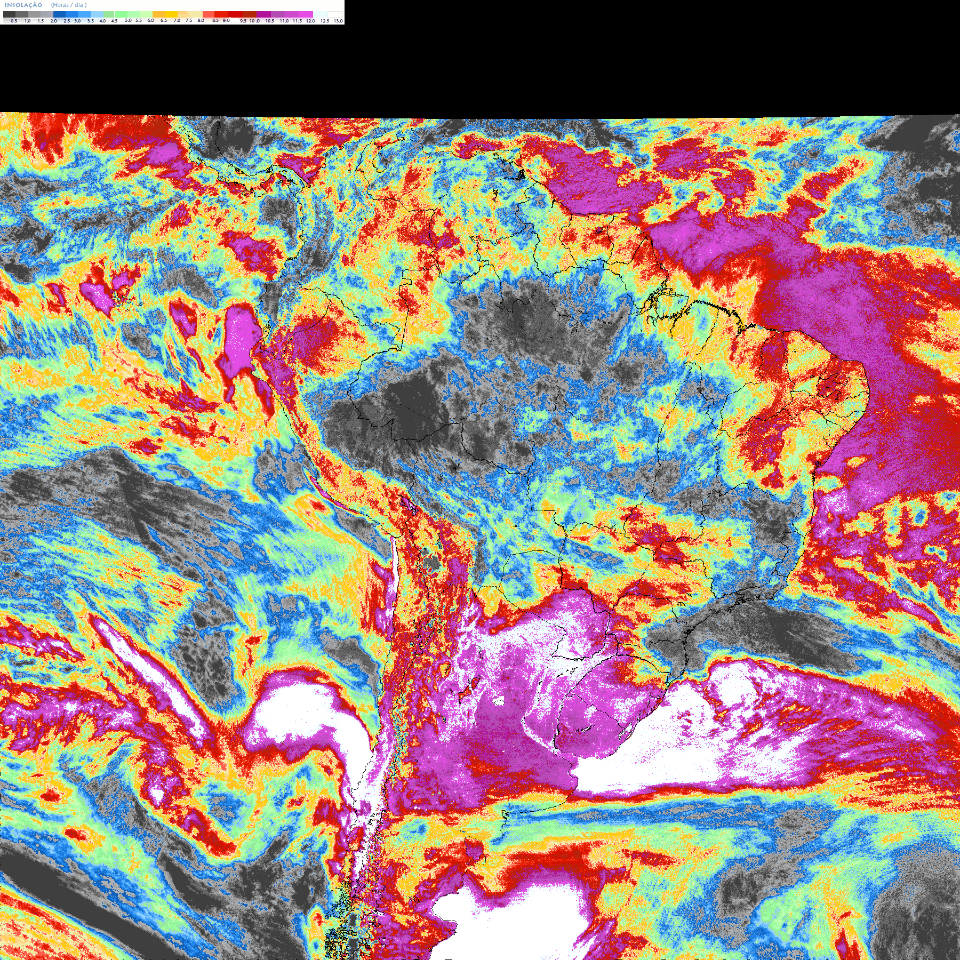Click the 2.0 legend value
960x960 pixels.
[53, 21]
